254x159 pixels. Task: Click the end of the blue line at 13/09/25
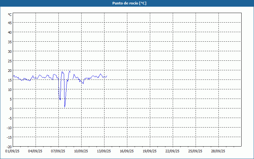107,76
